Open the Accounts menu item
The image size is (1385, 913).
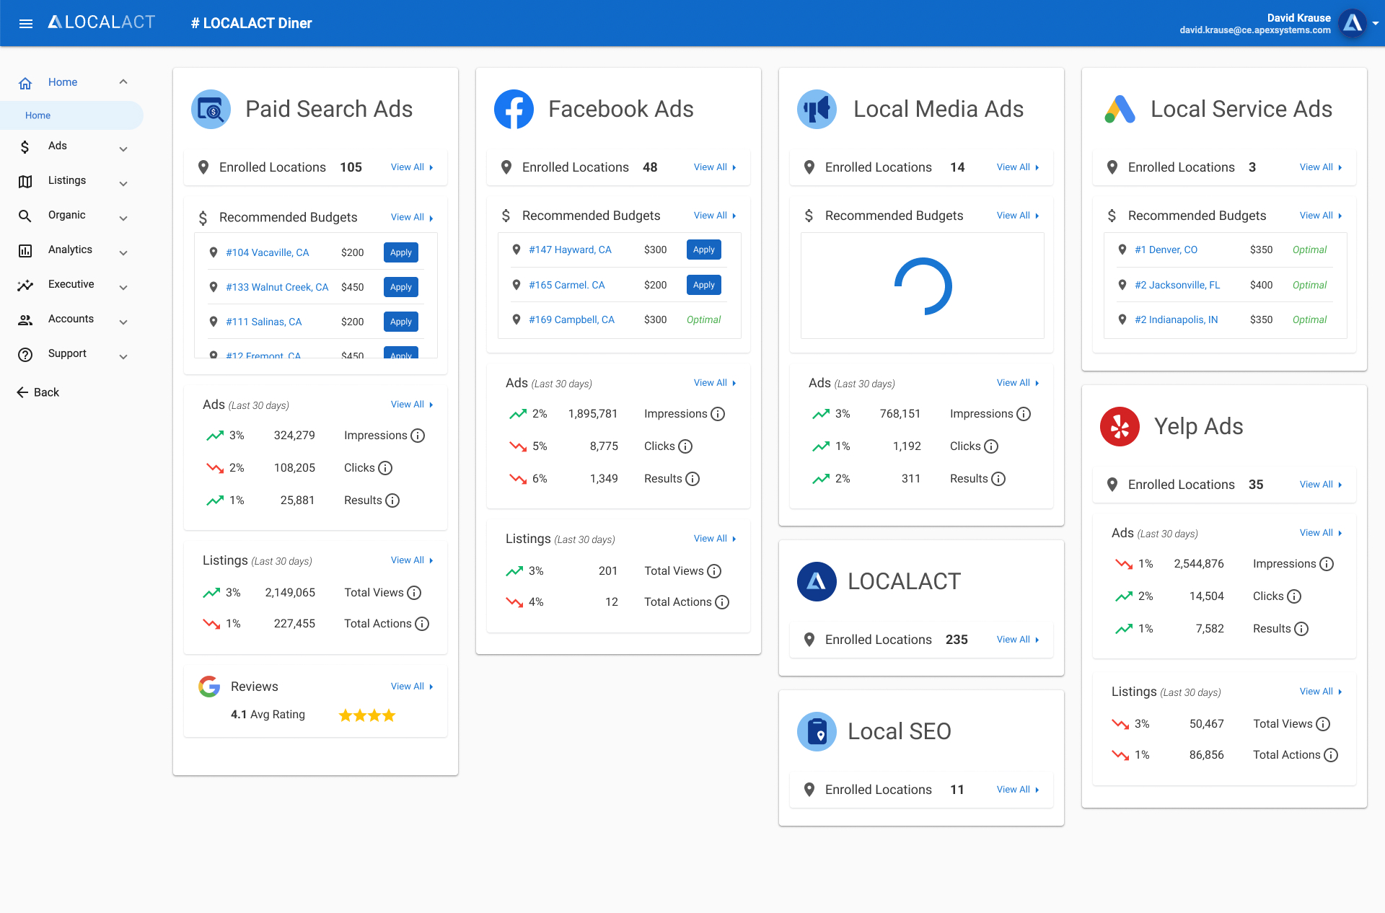pyautogui.click(x=71, y=320)
